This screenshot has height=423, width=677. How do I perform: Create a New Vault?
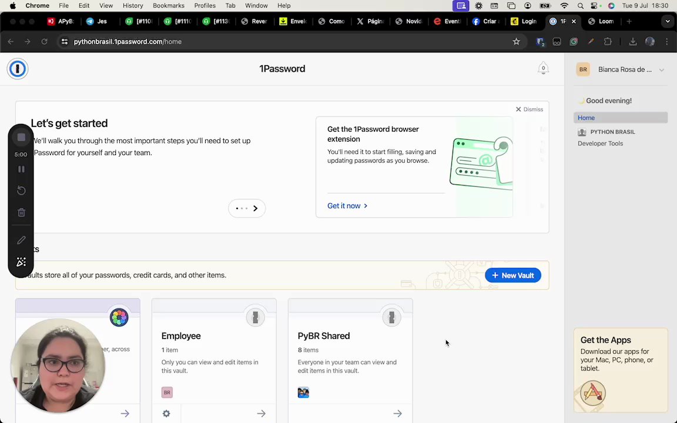(x=513, y=276)
